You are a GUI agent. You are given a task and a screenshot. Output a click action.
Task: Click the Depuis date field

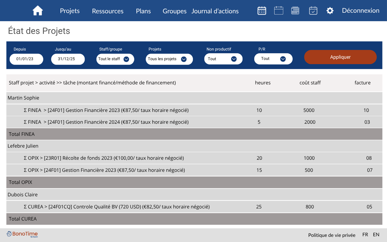26,59
